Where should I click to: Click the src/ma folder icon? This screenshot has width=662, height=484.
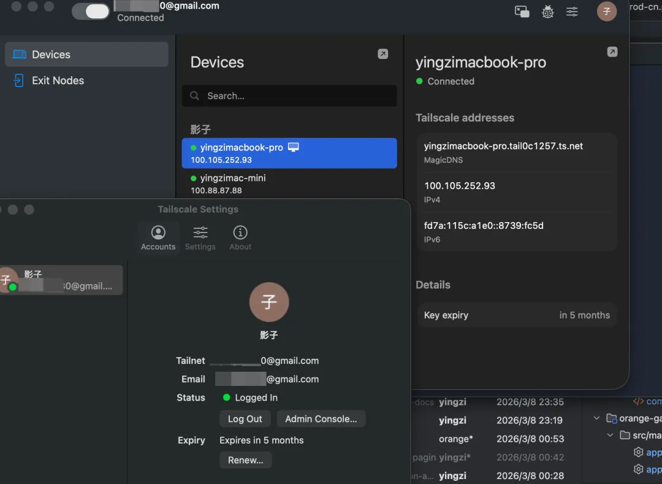click(x=625, y=435)
